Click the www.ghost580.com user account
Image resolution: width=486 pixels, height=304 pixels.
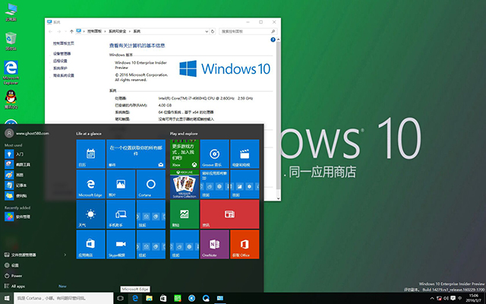[x=30, y=133]
